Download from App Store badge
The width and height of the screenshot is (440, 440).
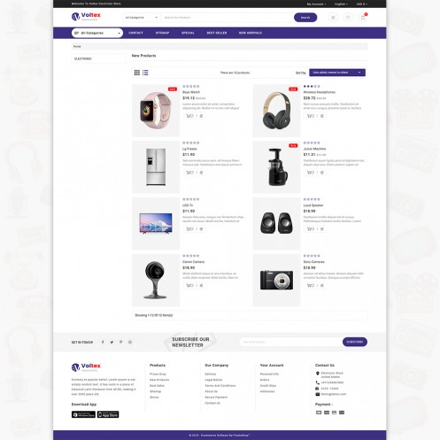point(108,414)
